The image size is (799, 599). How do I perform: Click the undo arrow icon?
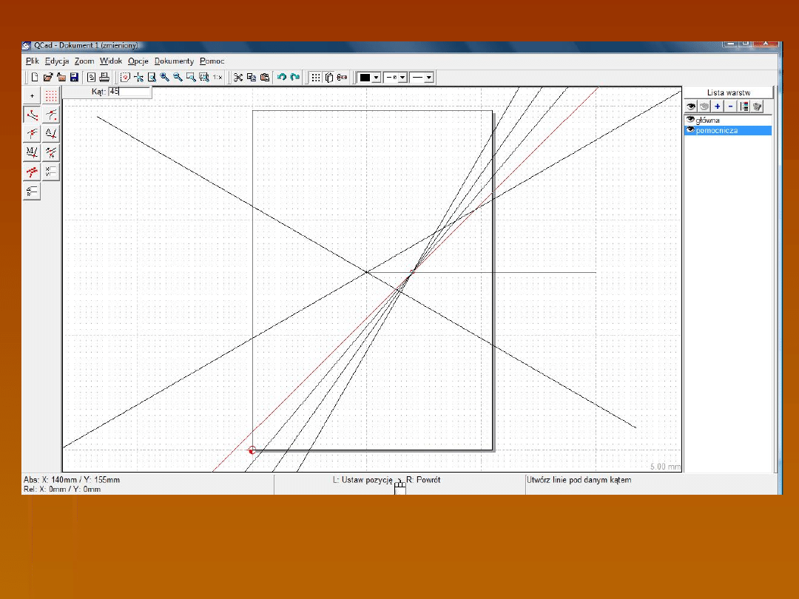[x=281, y=77]
